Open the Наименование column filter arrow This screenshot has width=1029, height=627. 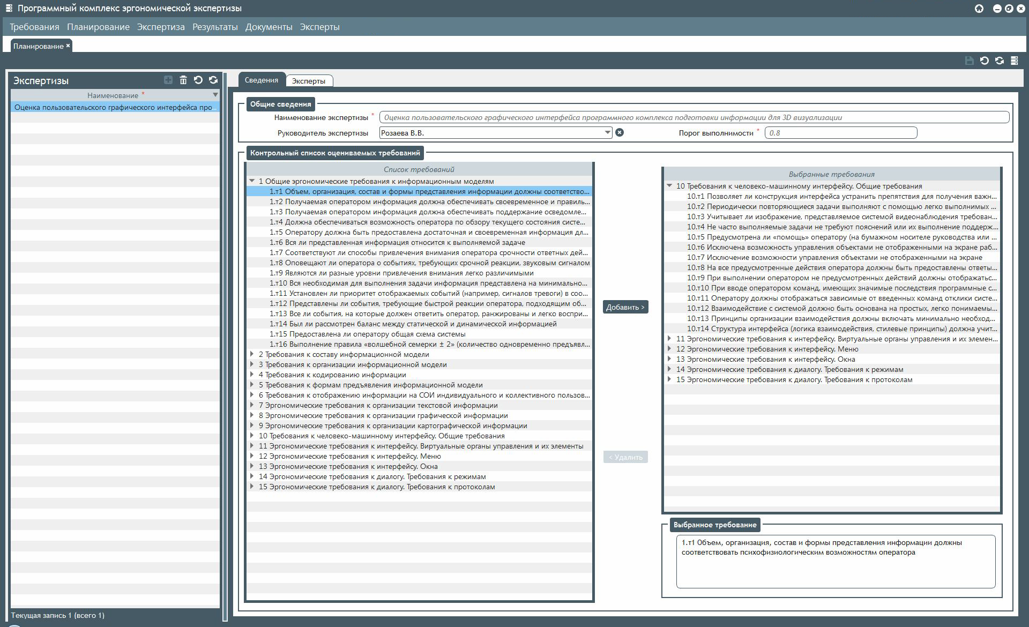(215, 95)
